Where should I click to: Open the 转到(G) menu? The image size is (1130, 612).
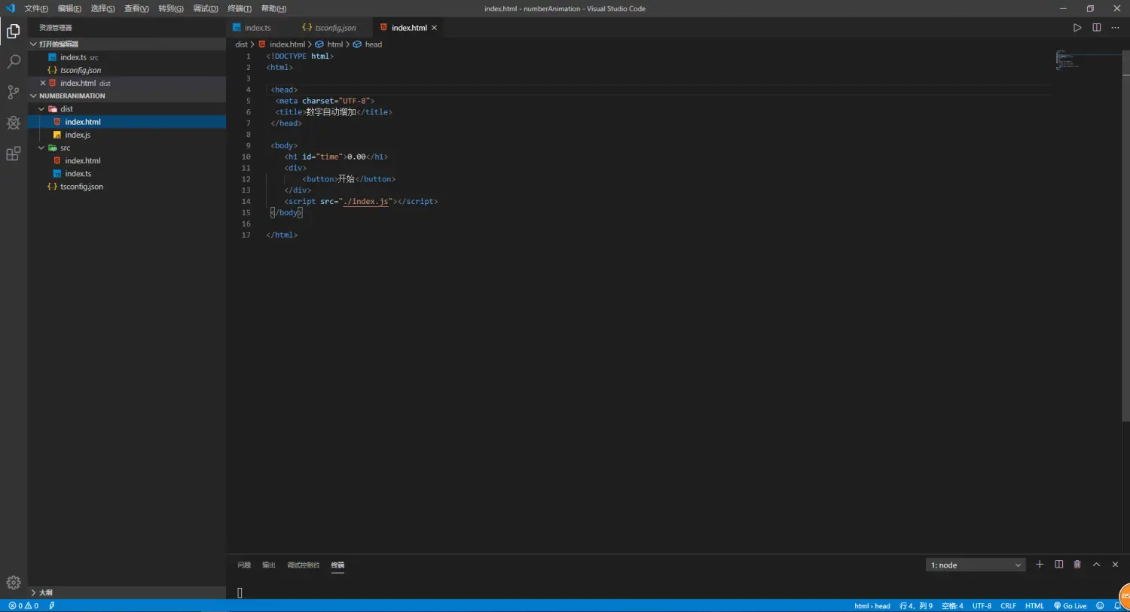click(x=171, y=8)
